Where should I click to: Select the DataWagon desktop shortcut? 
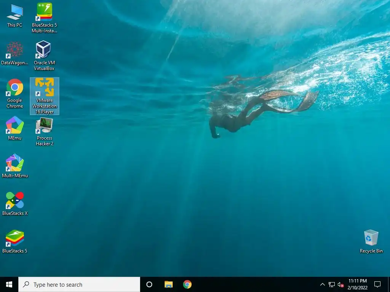(x=15, y=53)
